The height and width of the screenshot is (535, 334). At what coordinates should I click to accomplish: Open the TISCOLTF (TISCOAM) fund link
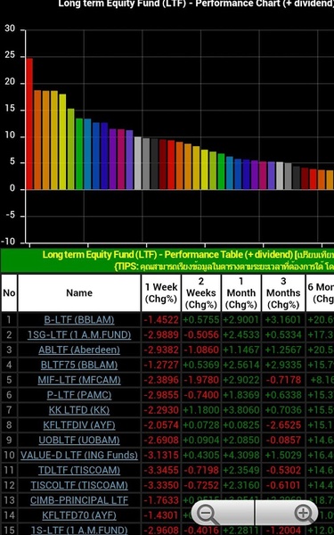coord(79,485)
